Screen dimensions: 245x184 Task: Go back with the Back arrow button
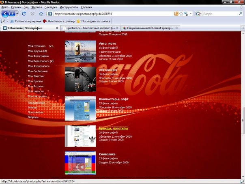[5, 14]
